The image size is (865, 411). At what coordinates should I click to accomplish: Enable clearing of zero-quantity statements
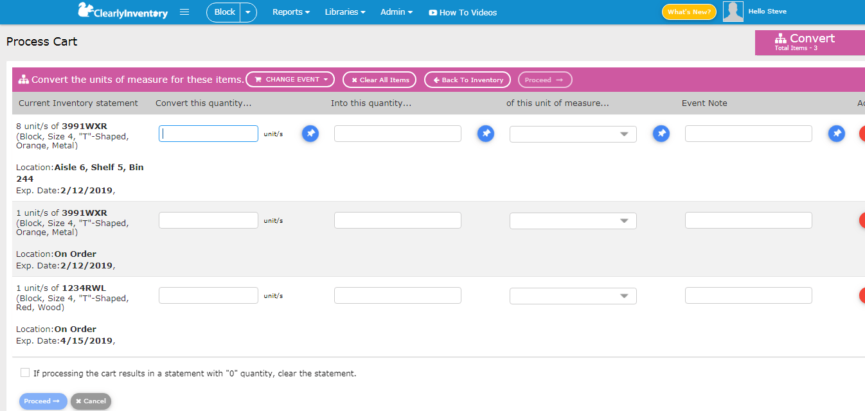tap(24, 372)
